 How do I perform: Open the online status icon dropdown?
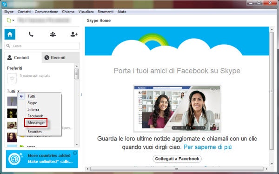(11, 20)
